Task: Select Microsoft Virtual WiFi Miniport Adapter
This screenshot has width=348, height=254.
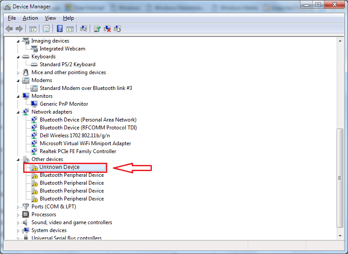Action: tap(85, 143)
